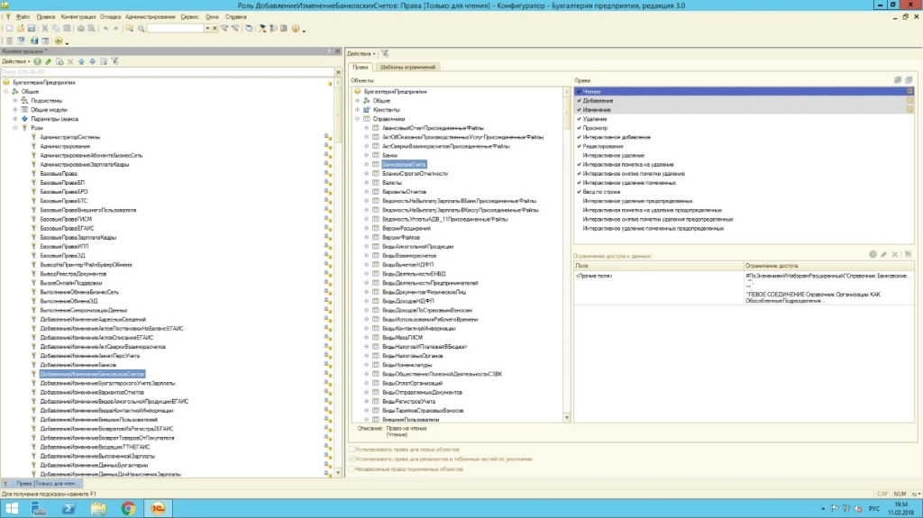The height and width of the screenshot is (518, 923).
Task: Open Google Chrome from the taskbar
Action: (128, 508)
